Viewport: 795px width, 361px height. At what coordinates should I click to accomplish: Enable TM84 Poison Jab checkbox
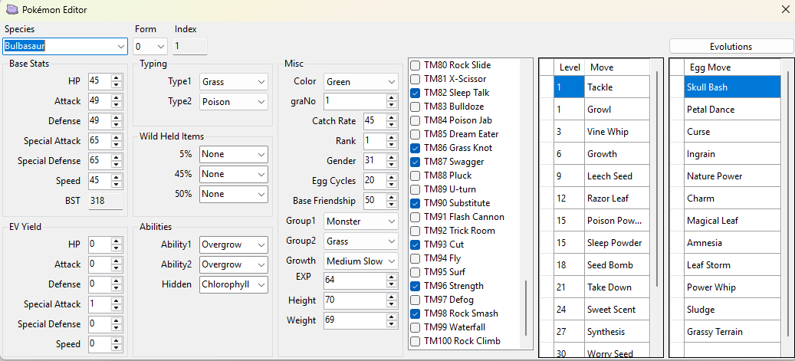click(415, 120)
